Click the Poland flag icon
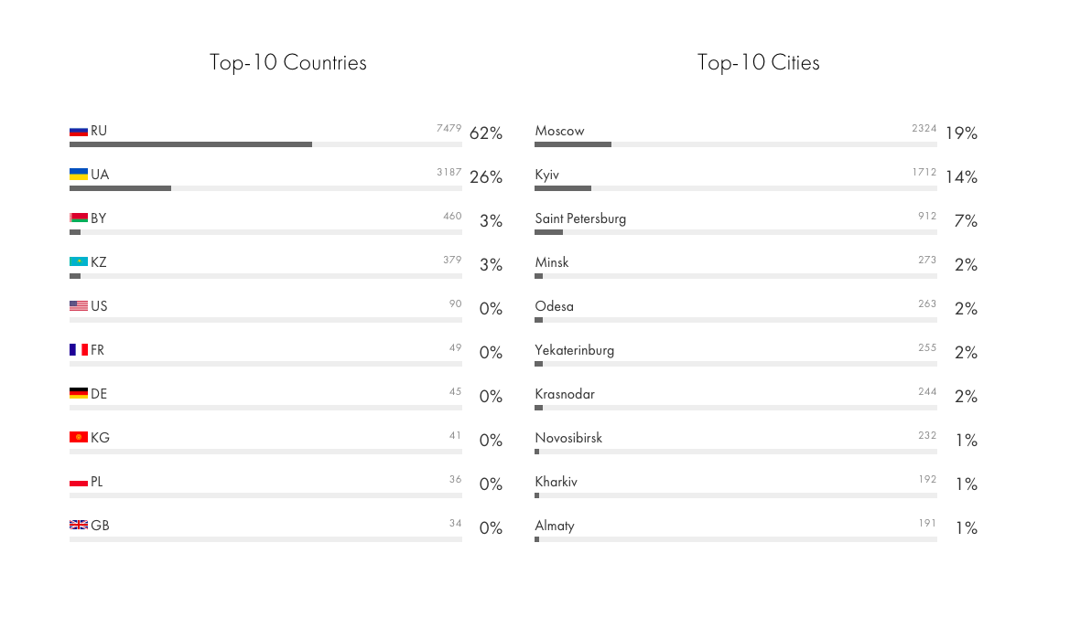 (79, 482)
